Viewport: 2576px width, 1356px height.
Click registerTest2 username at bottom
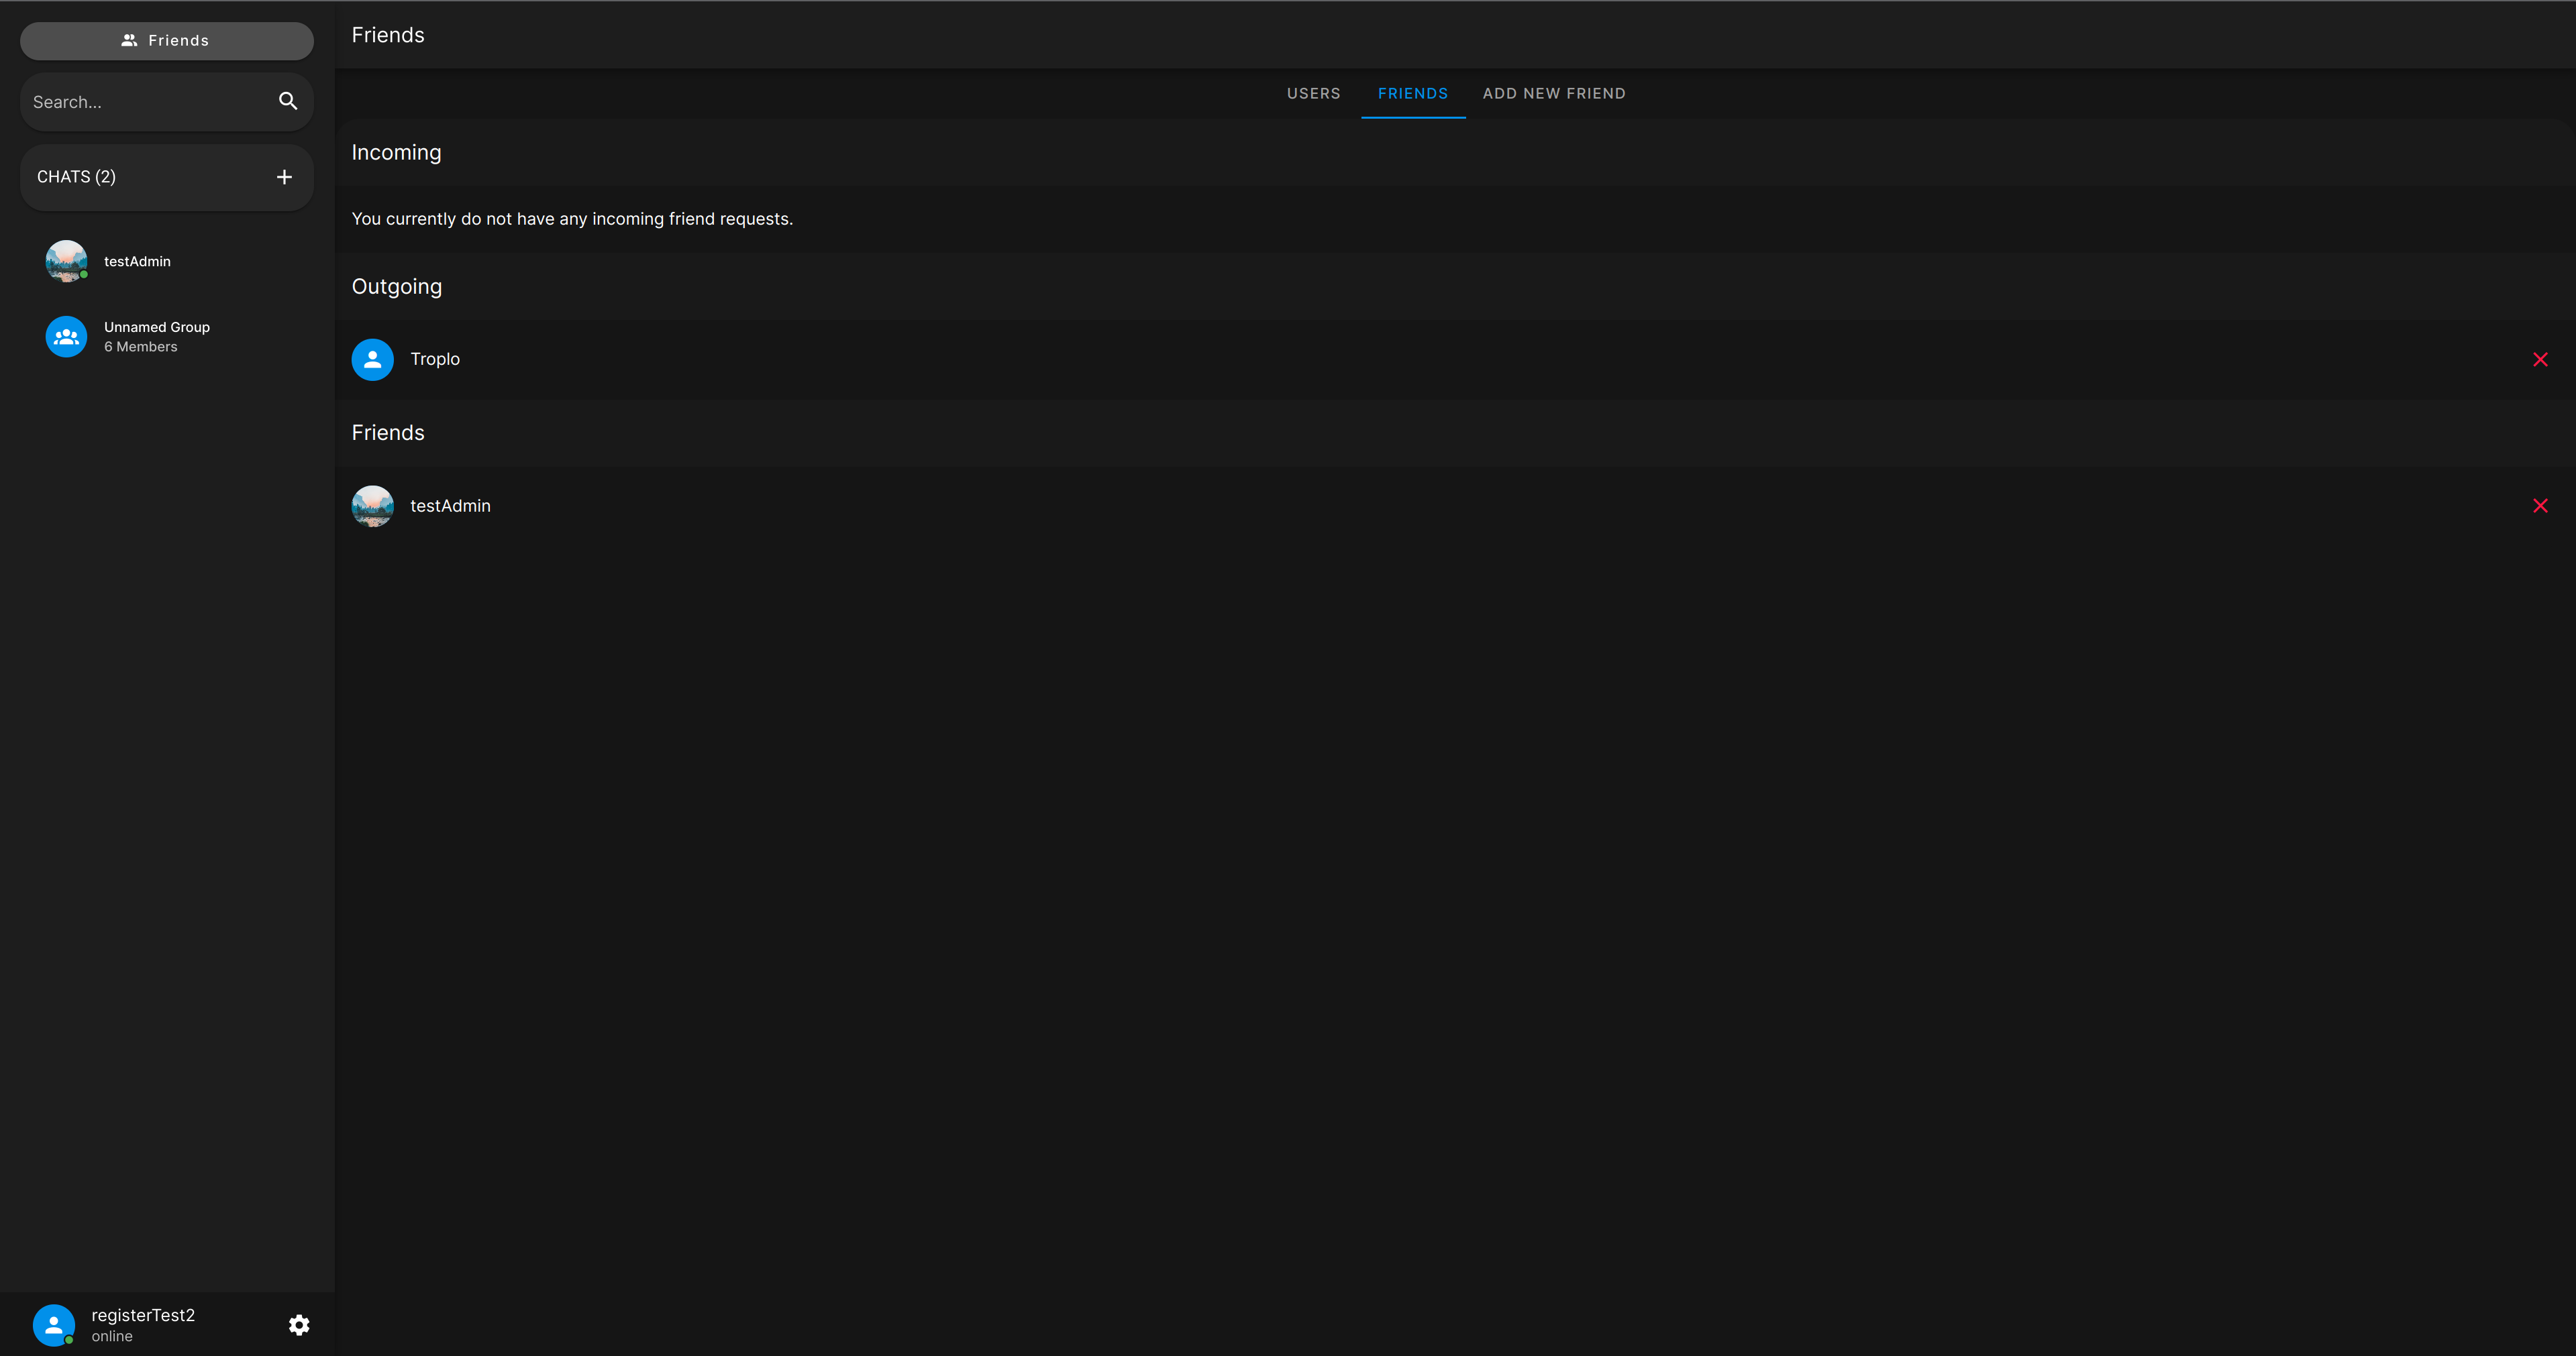(143, 1315)
